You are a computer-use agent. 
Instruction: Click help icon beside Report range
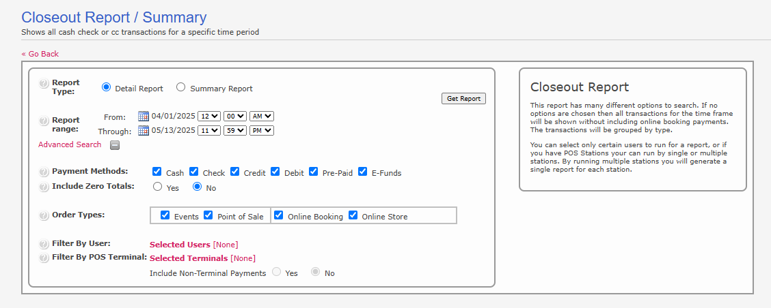pos(44,121)
